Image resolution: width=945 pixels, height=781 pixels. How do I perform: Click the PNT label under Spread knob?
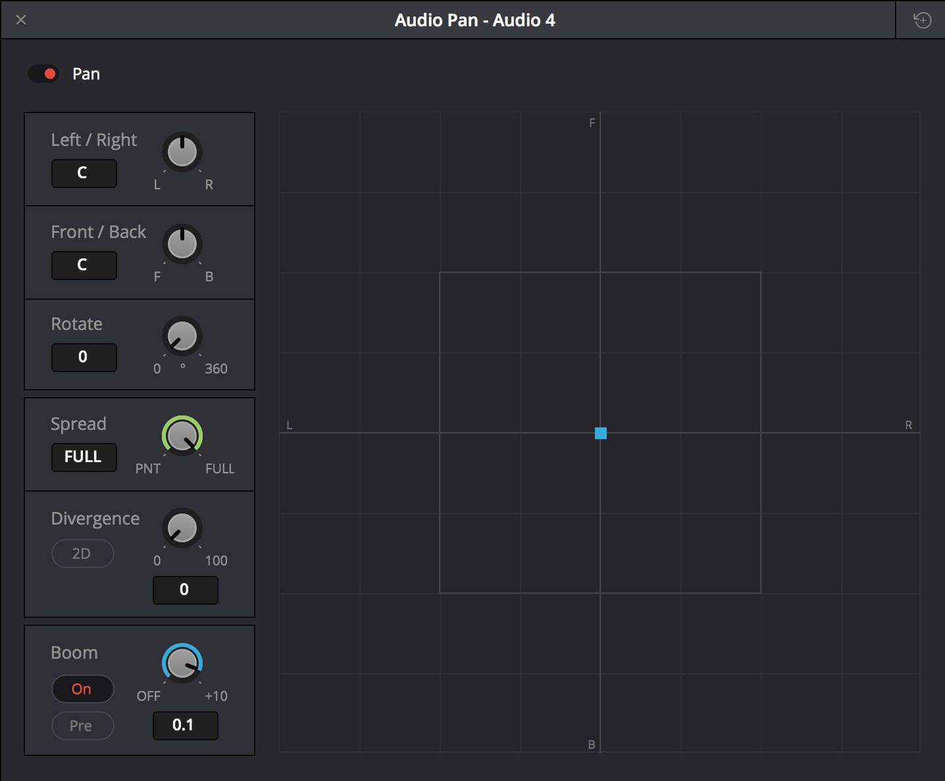pos(148,469)
